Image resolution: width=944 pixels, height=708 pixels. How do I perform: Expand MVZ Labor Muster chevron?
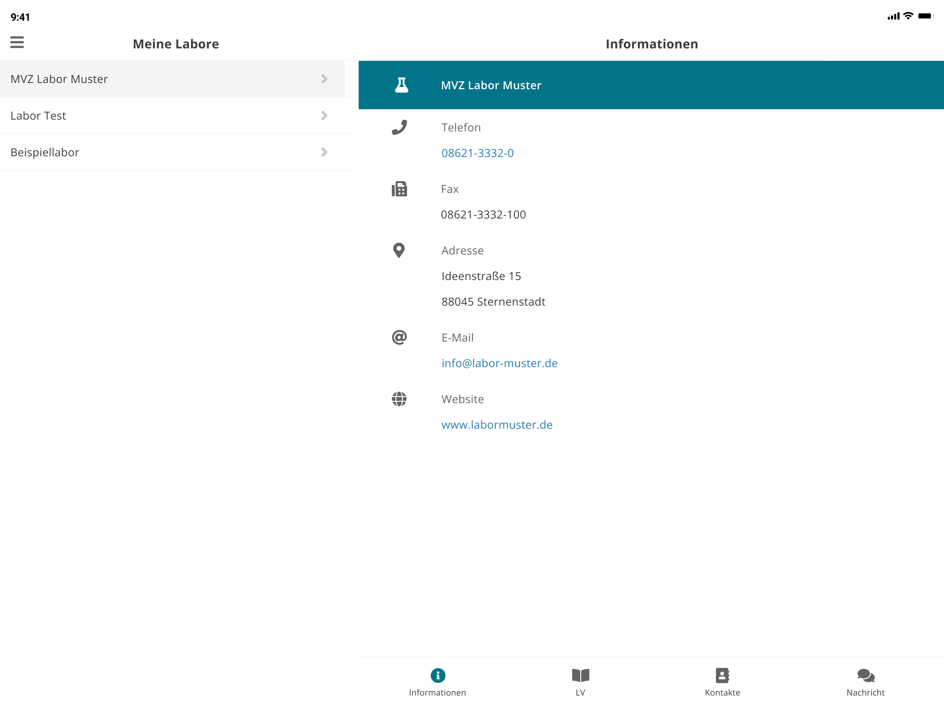click(324, 79)
